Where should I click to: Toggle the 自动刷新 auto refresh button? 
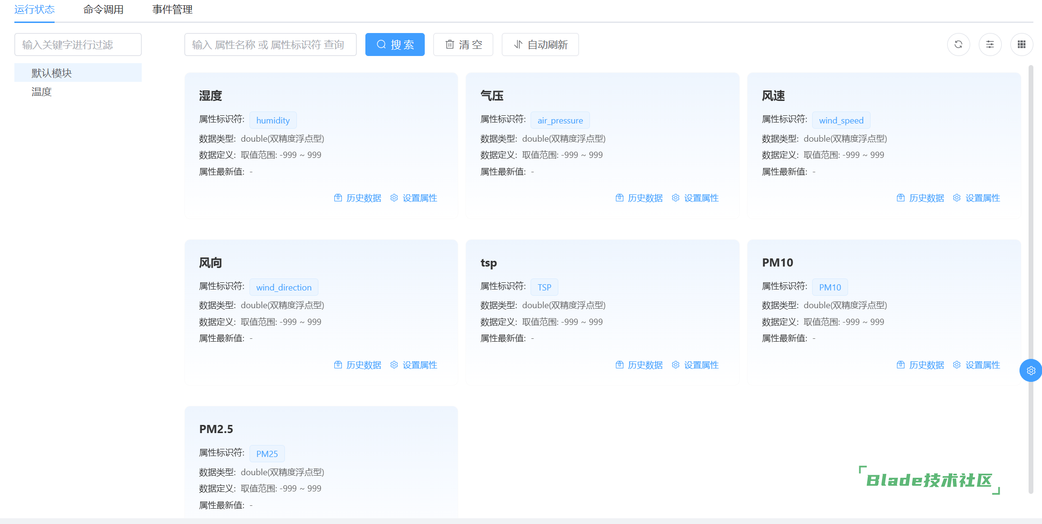[540, 45]
